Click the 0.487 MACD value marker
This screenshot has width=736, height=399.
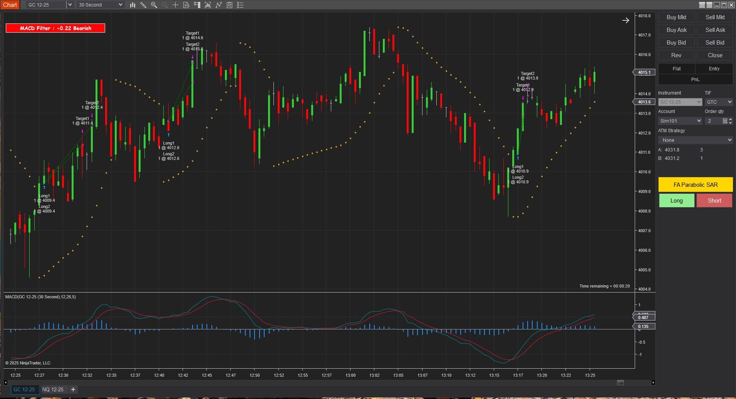(x=644, y=318)
